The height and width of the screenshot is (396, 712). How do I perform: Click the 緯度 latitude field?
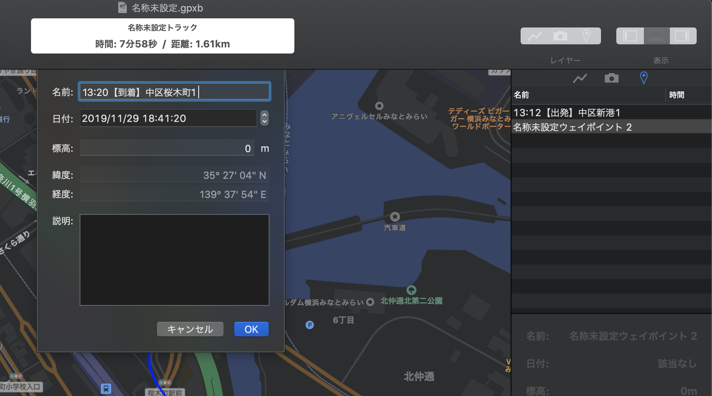pyautogui.click(x=175, y=175)
